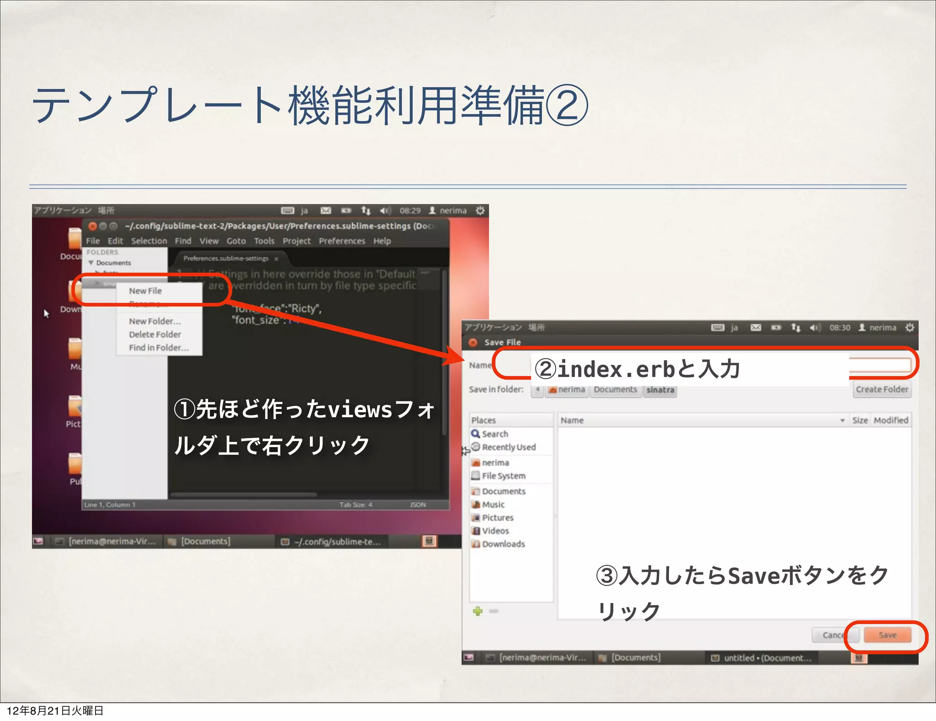Collapse the Documents folder in the sidebar

click(x=91, y=263)
